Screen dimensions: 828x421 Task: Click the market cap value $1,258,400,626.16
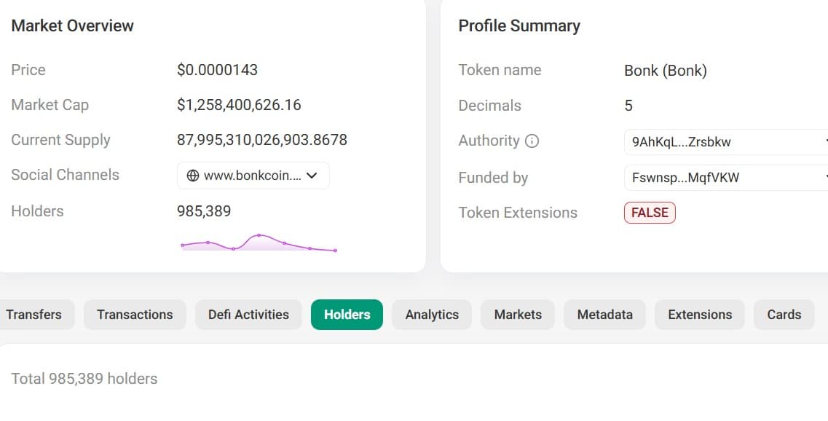239,105
